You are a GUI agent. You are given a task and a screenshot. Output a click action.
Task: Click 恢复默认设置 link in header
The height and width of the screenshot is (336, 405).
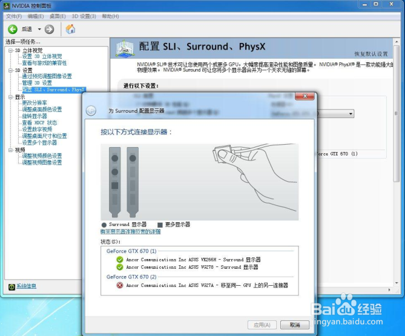point(371,54)
